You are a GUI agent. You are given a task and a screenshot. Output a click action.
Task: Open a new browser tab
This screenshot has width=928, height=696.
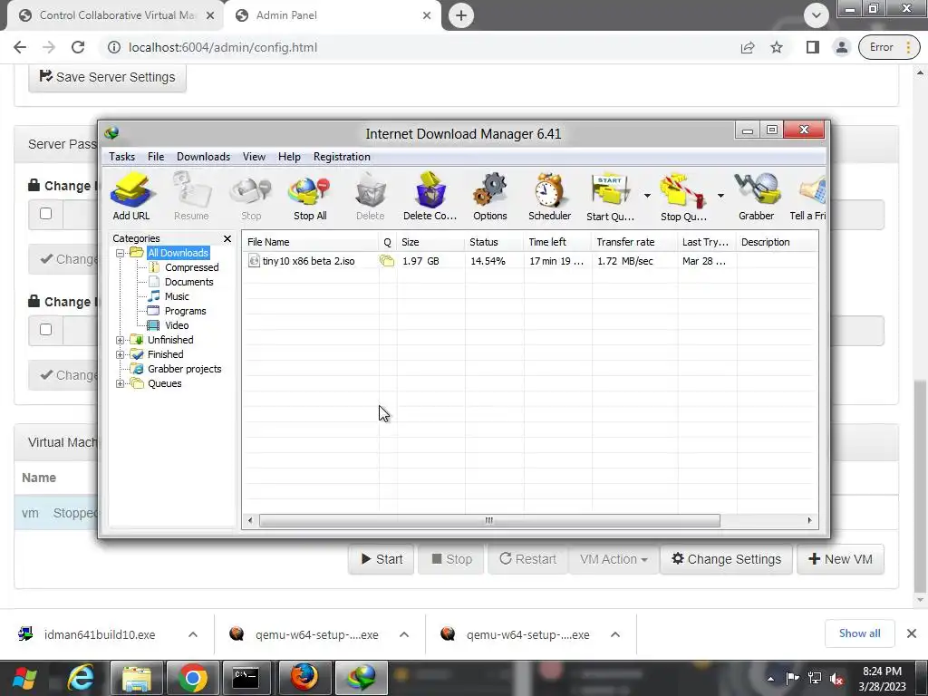point(461,15)
